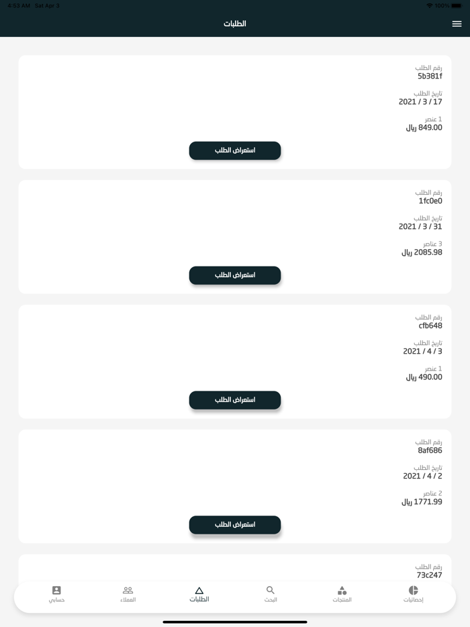Tap استعراض الطلب for order 1fc0e0
This screenshot has height=627, width=470.
click(x=235, y=275)
